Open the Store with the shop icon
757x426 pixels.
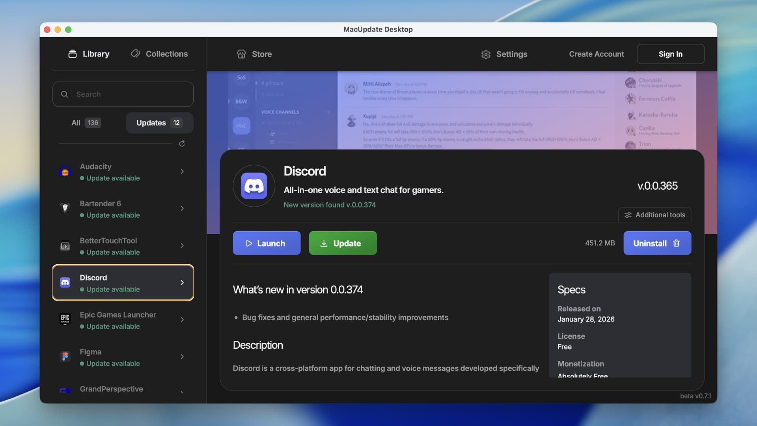241,54
